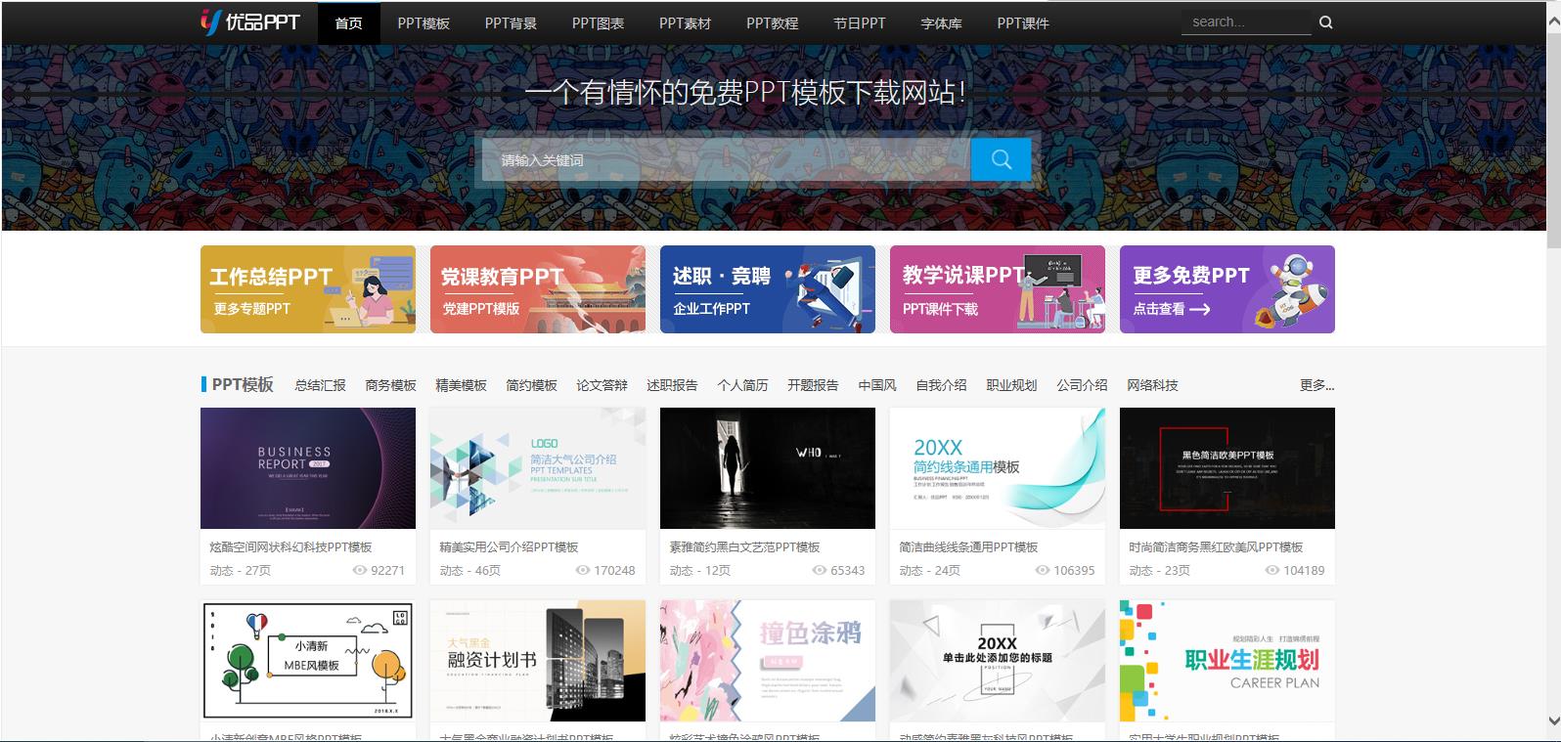1561x742 pixels.
Task: Open the 工作总结PPT category banner
Action: 307,289
